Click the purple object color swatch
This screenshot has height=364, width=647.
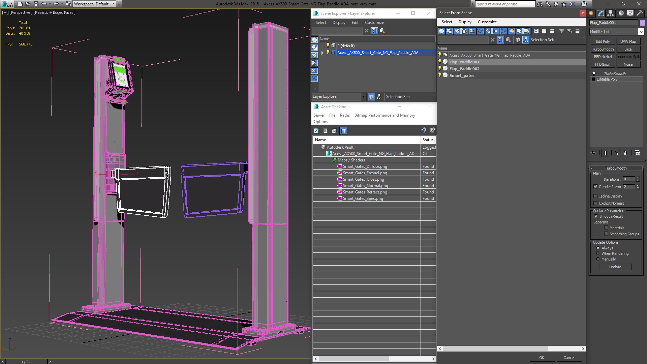pyautogui.click(x=642, y=23)
